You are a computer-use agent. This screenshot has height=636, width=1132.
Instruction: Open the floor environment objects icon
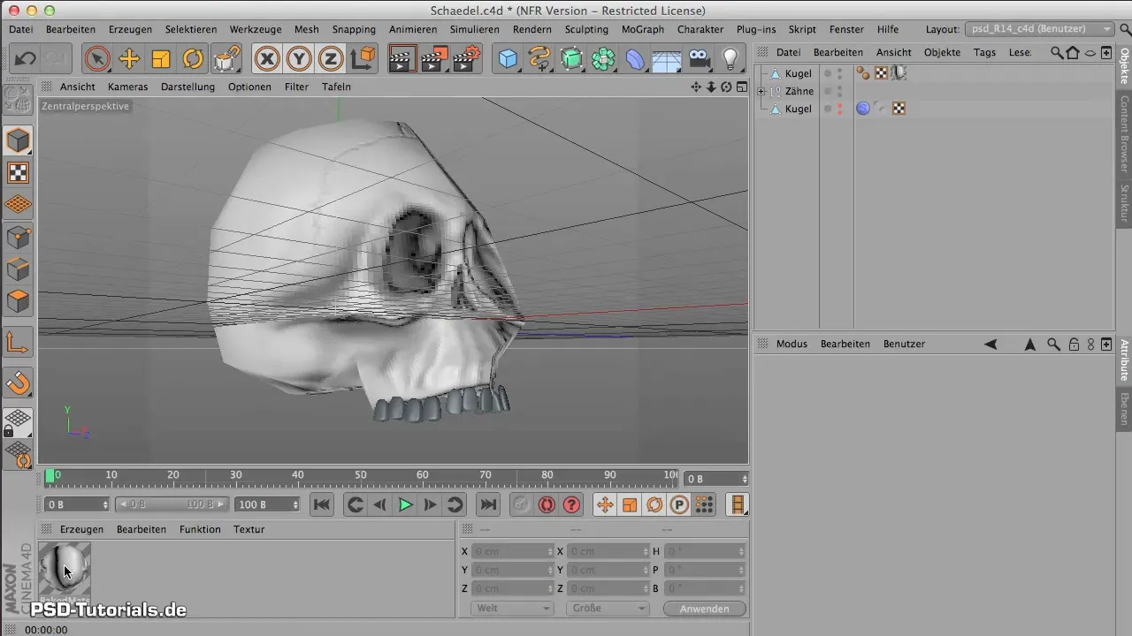(x=667, y=59)
